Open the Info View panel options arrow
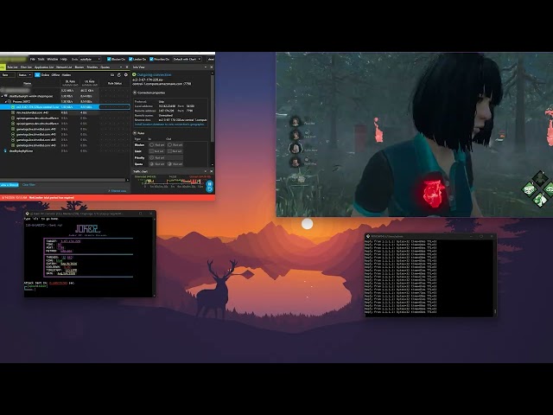This screenshot has height=415, width=553. [x=206, y=67]
